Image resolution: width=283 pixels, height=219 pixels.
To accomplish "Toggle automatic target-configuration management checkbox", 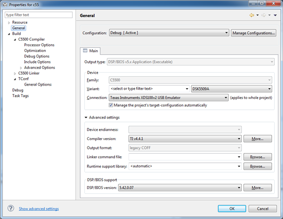I will coord(111,105).
